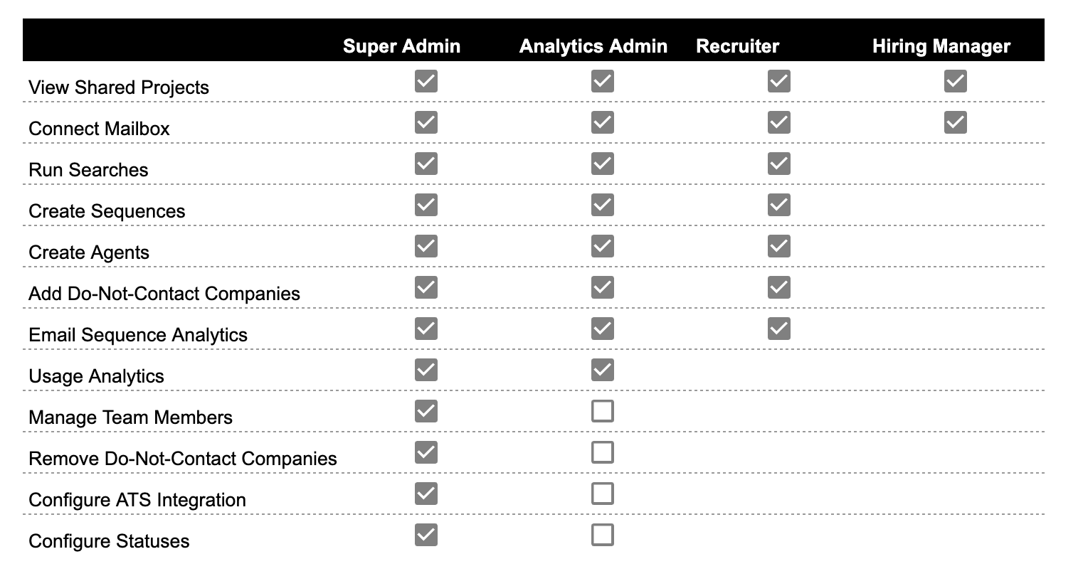The image size is (1083, 586).
Task: Uncheck Recruiter Run Searches checkbox
Action: coord(779,164)
